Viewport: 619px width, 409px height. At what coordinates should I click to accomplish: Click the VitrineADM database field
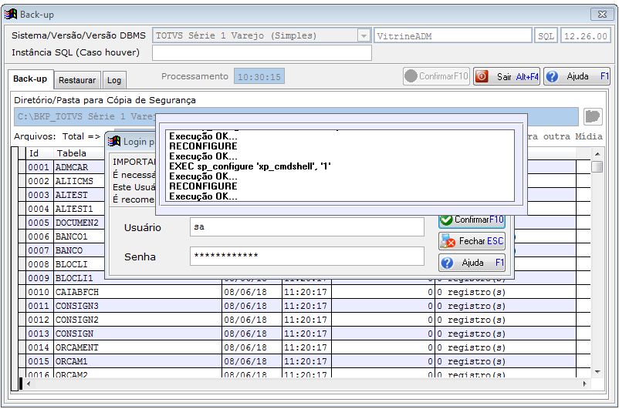[x=452, y=36]
